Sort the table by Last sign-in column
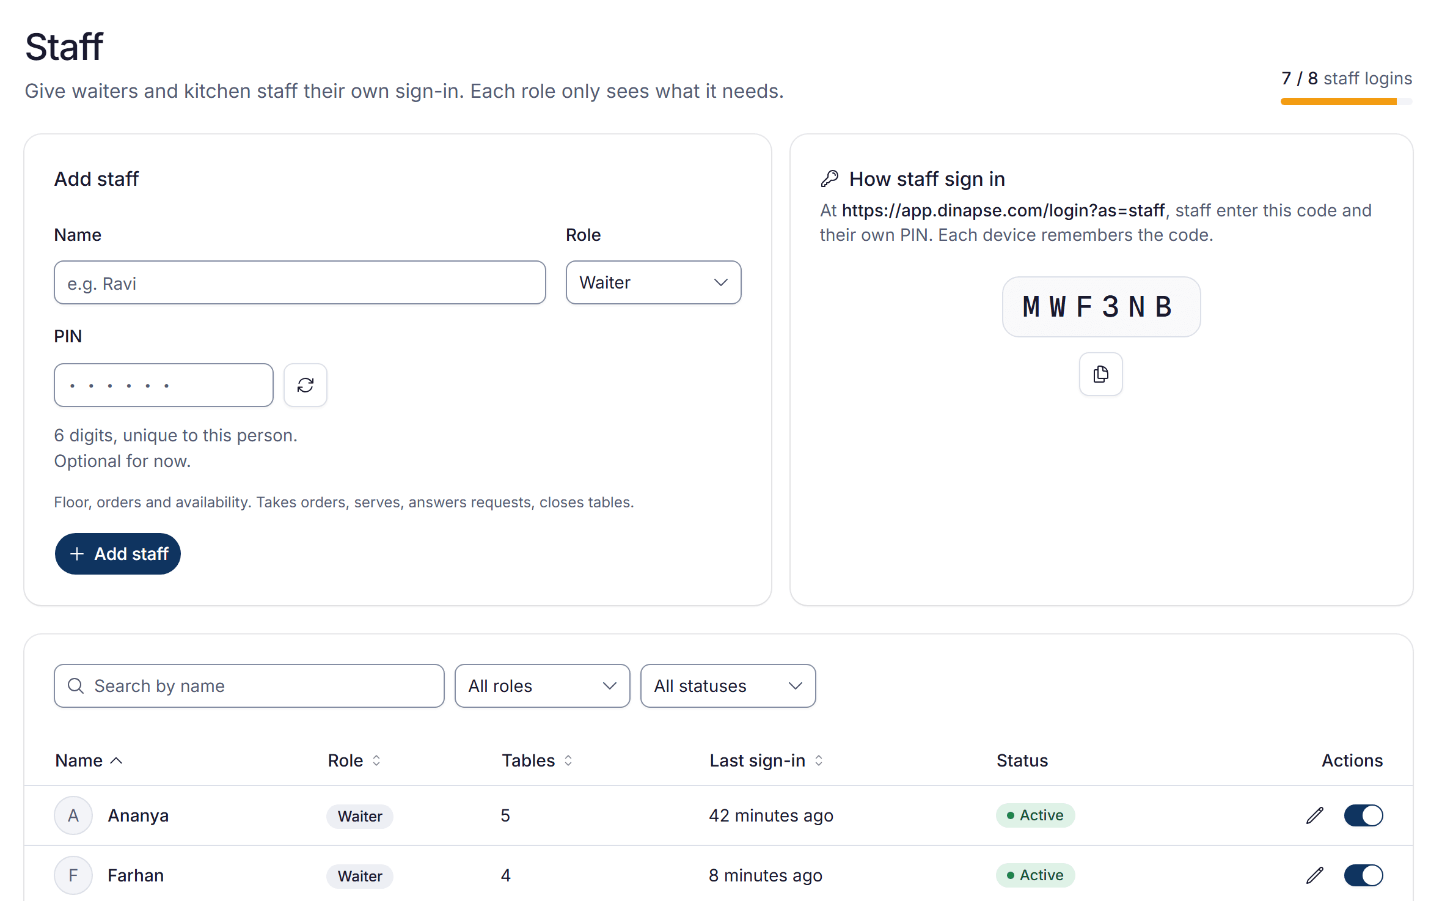This screenshot has height=901, width=1442. [x=767, y=760]
